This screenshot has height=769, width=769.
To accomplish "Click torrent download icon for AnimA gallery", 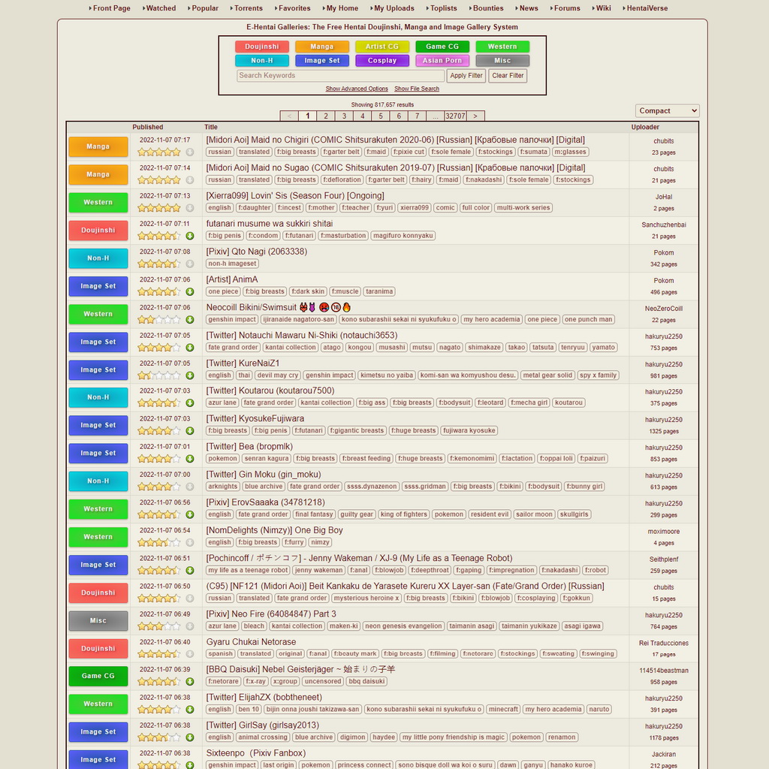I will 190,291.
